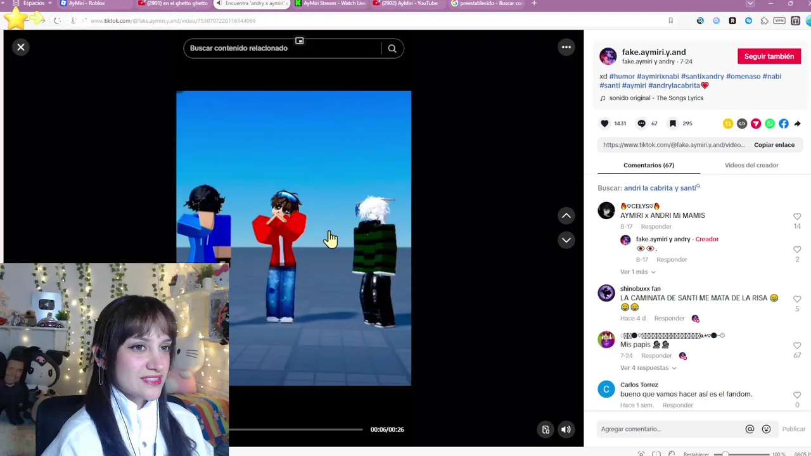Save video with bookmark icon
The image size is (811, 456).
pos(673,123)
